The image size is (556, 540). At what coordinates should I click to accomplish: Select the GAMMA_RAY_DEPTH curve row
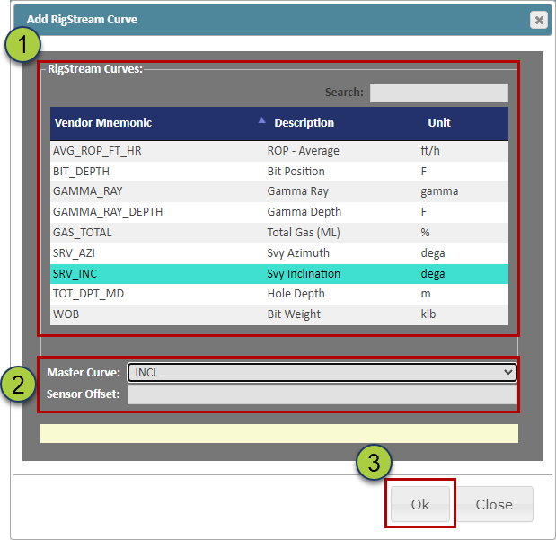(x=279, y=212)
